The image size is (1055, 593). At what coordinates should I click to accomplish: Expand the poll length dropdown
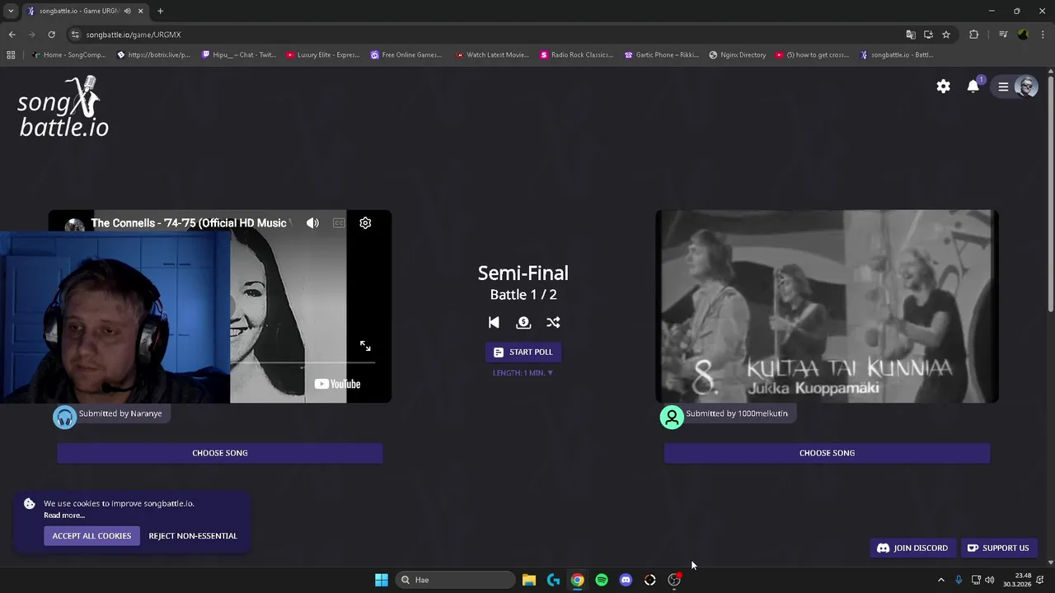tap(523, 373)
